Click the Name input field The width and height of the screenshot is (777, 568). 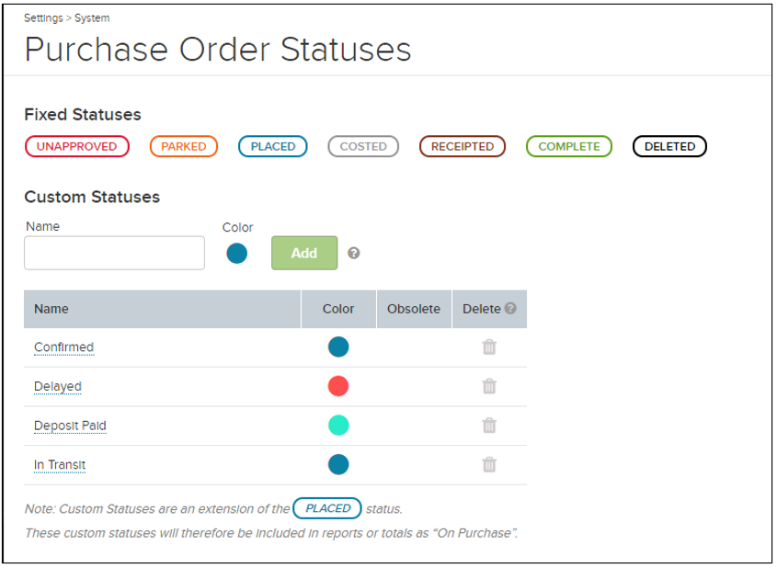tap(114, 253)
